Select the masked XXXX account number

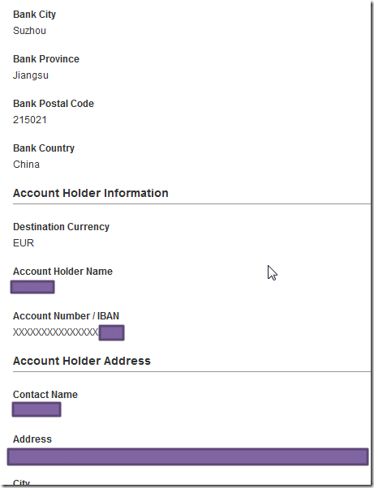[56, 332]
